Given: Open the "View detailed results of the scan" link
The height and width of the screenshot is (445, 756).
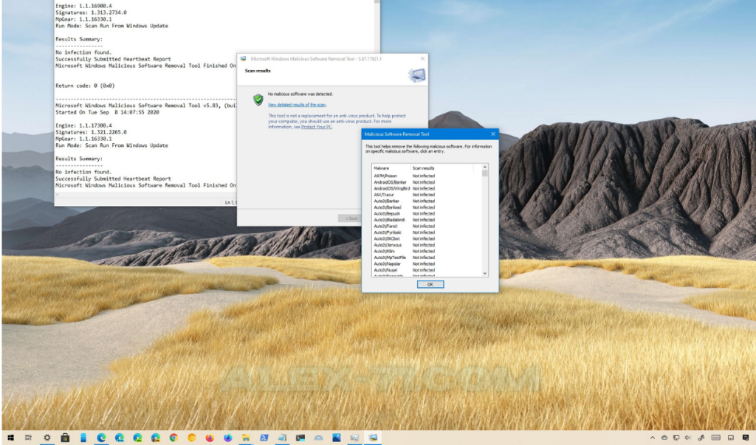Looking at the screenshot, I should coord(298,105).
